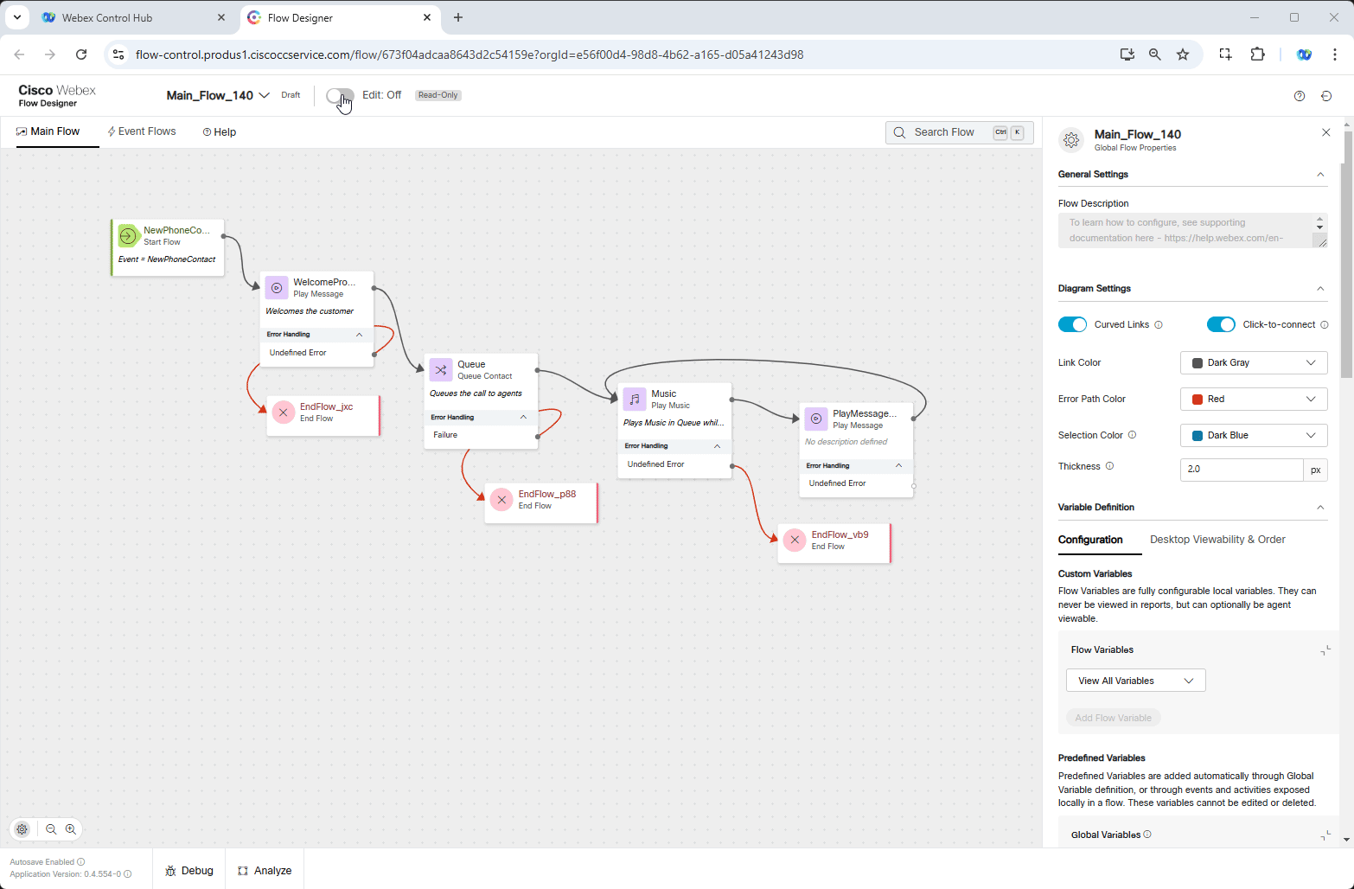Click the WelcomePrompt play message icon
The image size is (1354, 889).
click(x=277, y=288)
